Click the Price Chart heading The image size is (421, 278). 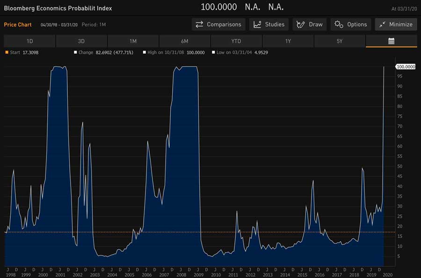18,25
